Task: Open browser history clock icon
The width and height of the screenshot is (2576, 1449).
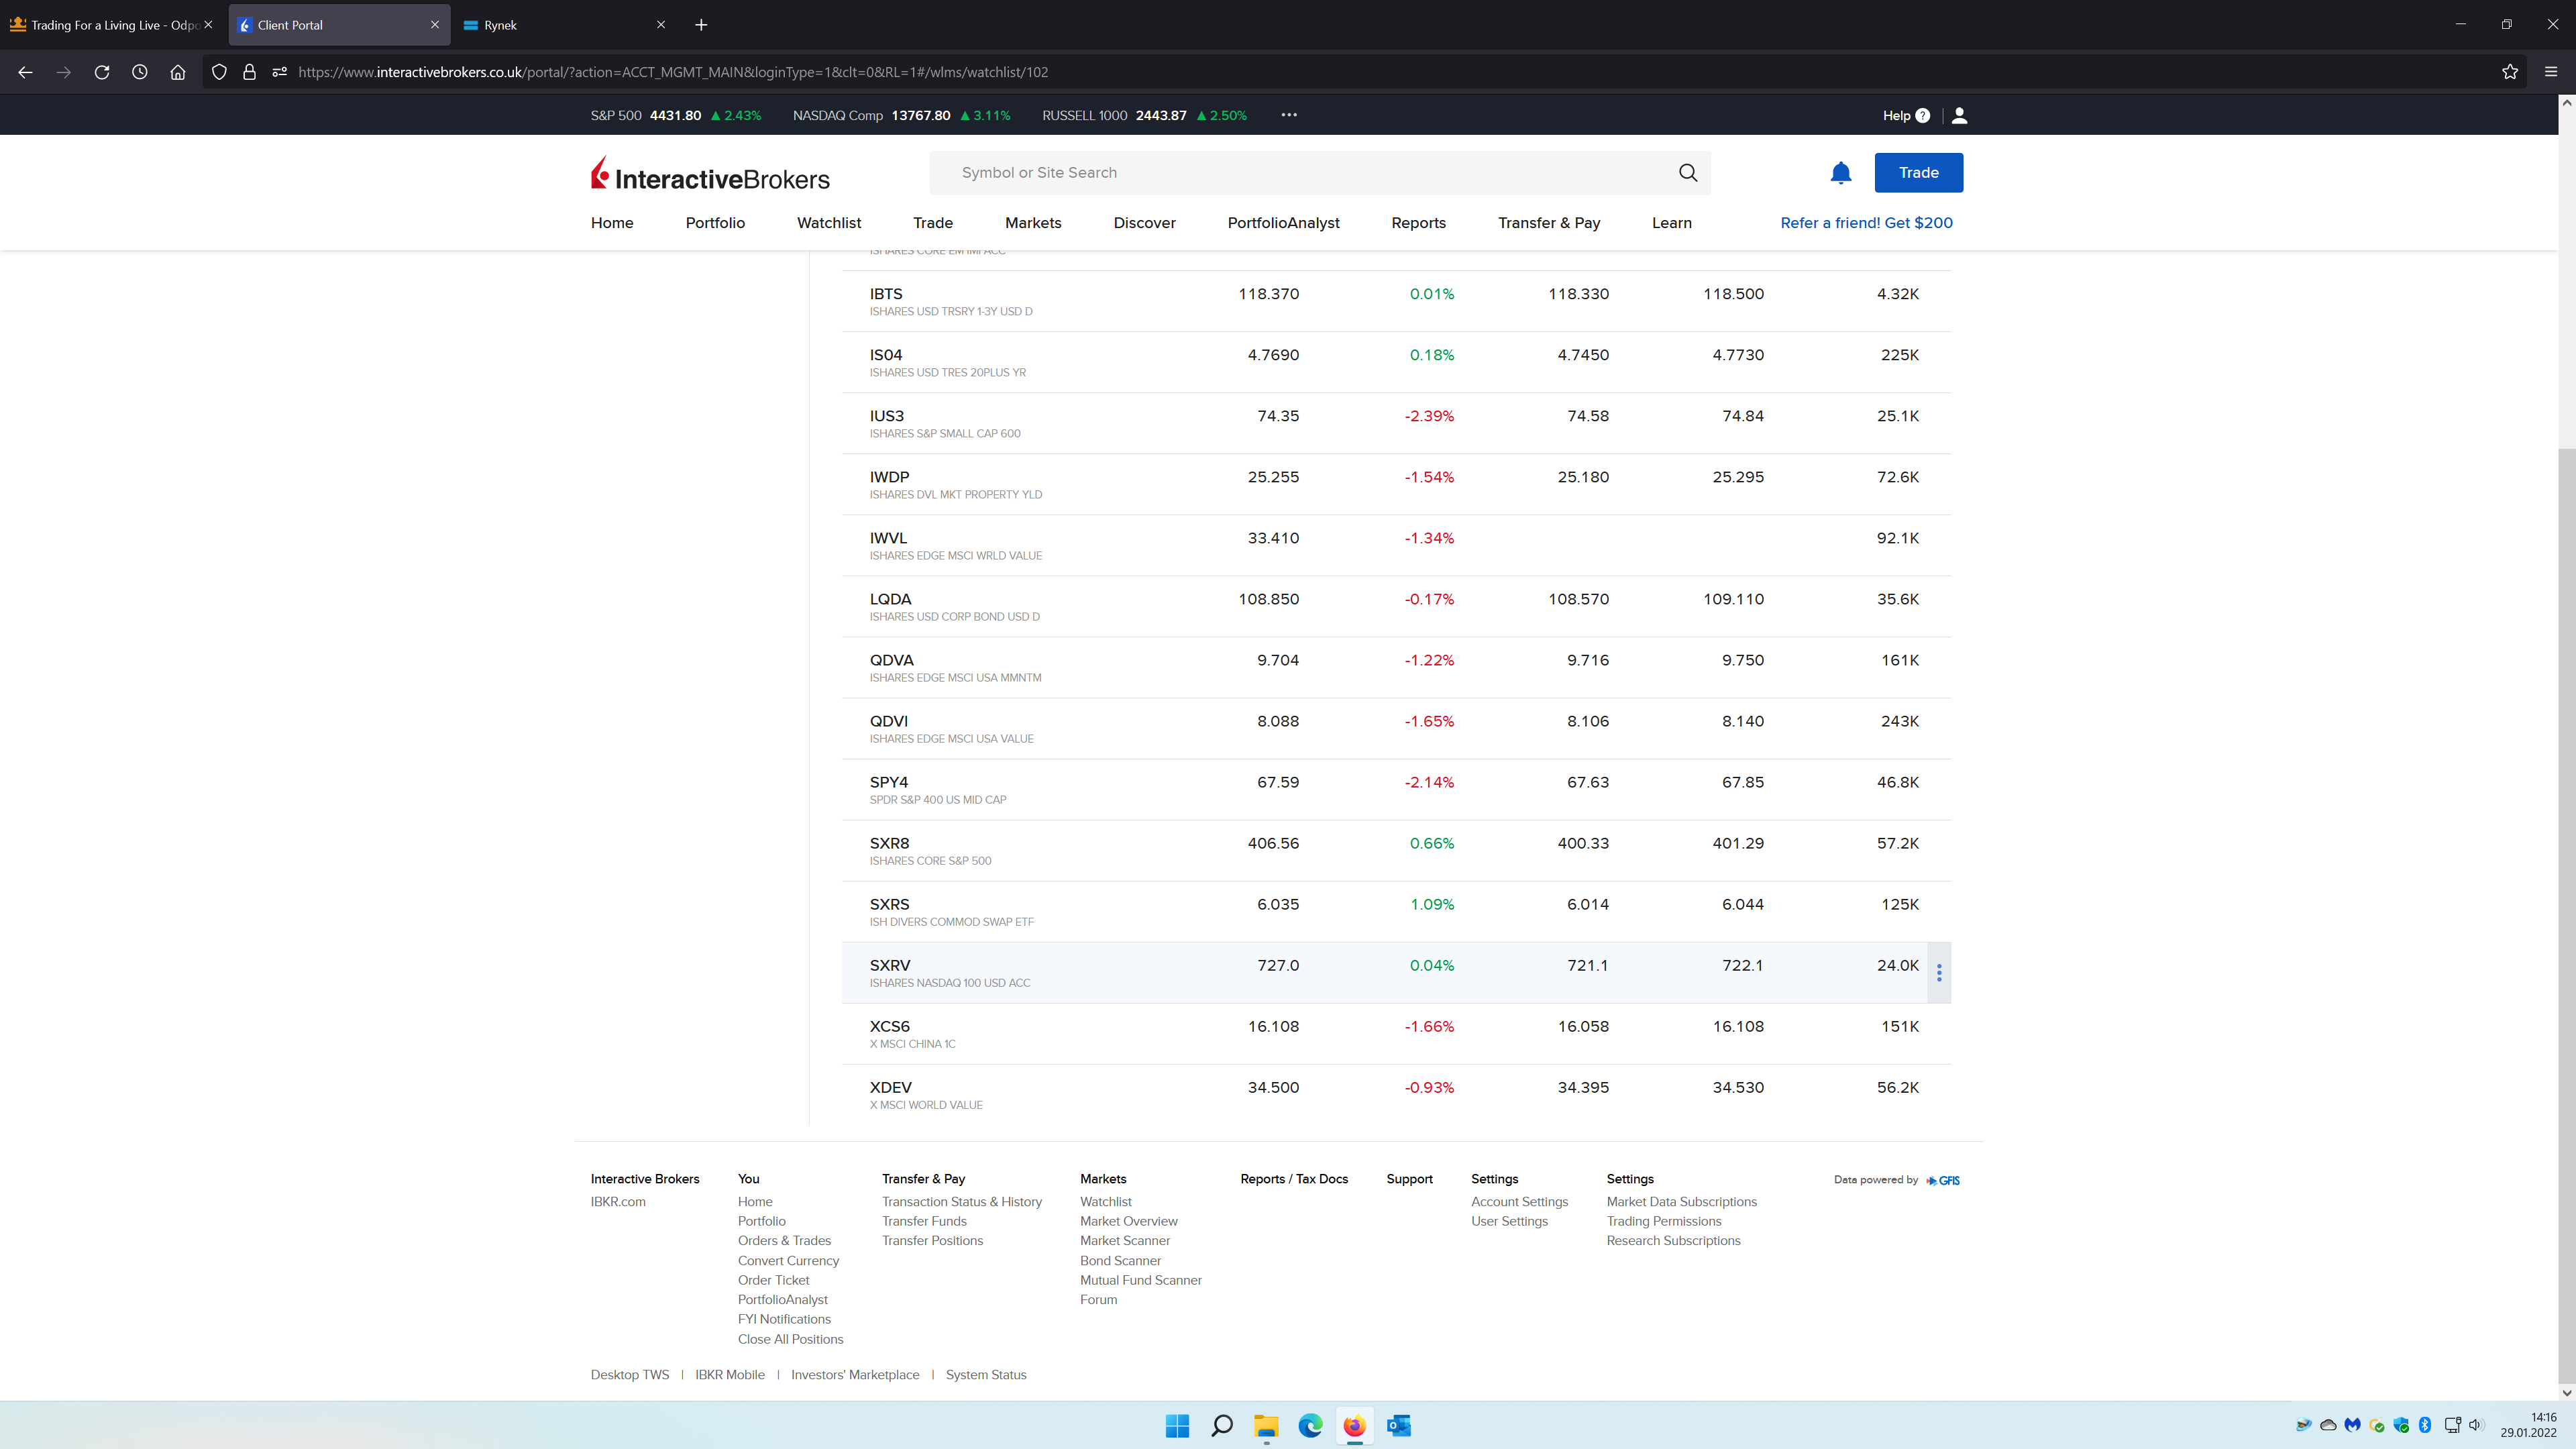Action: tap(140, 72)
